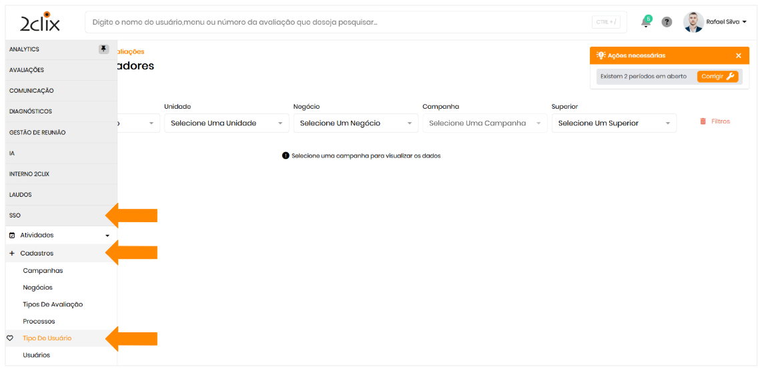The height and width of the screenshot is (373, 762).
Task: Click the Corrigir button
Action: [717, 76]
